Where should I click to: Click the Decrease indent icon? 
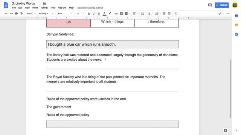click(164, 13)
